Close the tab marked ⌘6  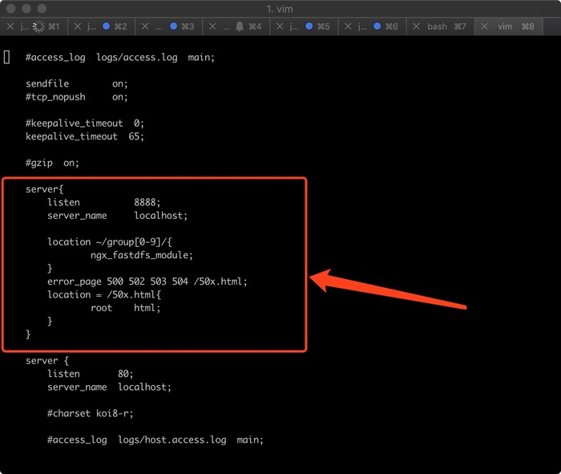click(348, 26)
